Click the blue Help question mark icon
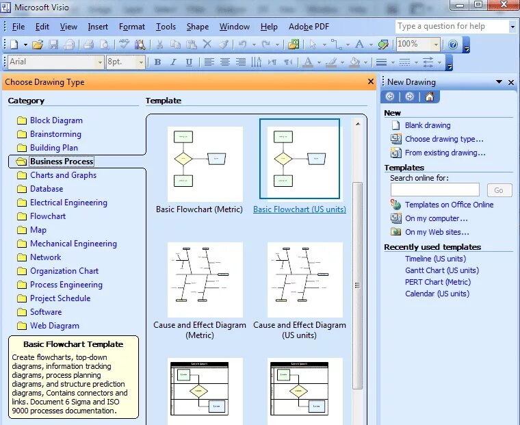The width and height of the screenshot is (520, 425). pyautogui.click(x=453, y=44)
